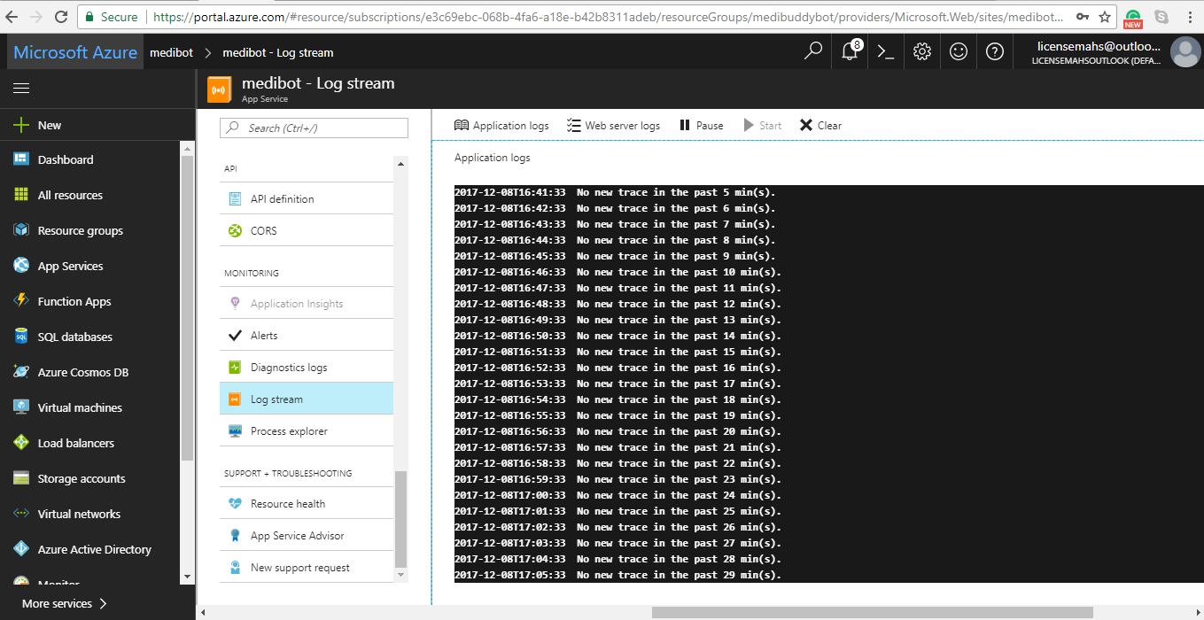Open the CORS menu item
The image size is (1204, 620).
(307, 230)
